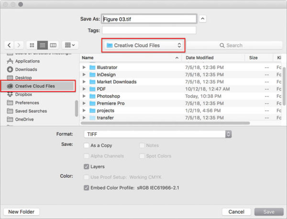Select the Market Downloads folder icon
The width and height of the screenshot is (287, 219).
(92, 82)
